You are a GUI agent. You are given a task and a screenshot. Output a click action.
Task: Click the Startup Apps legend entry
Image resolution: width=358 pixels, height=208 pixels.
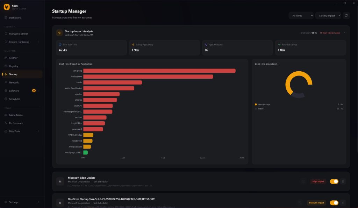pyautogui.click(x=262, y=104)
